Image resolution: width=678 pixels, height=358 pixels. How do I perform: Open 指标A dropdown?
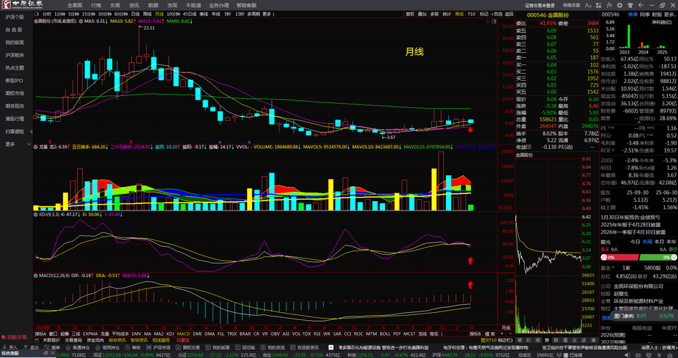pos(40,334)
